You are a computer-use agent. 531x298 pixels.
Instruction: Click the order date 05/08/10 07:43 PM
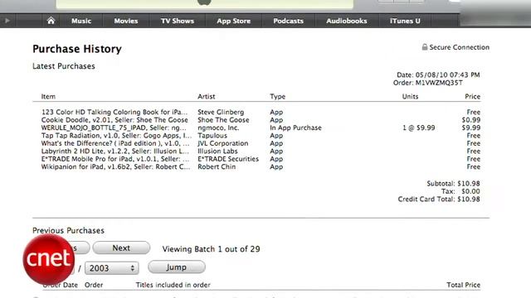[x=438, y=74]
